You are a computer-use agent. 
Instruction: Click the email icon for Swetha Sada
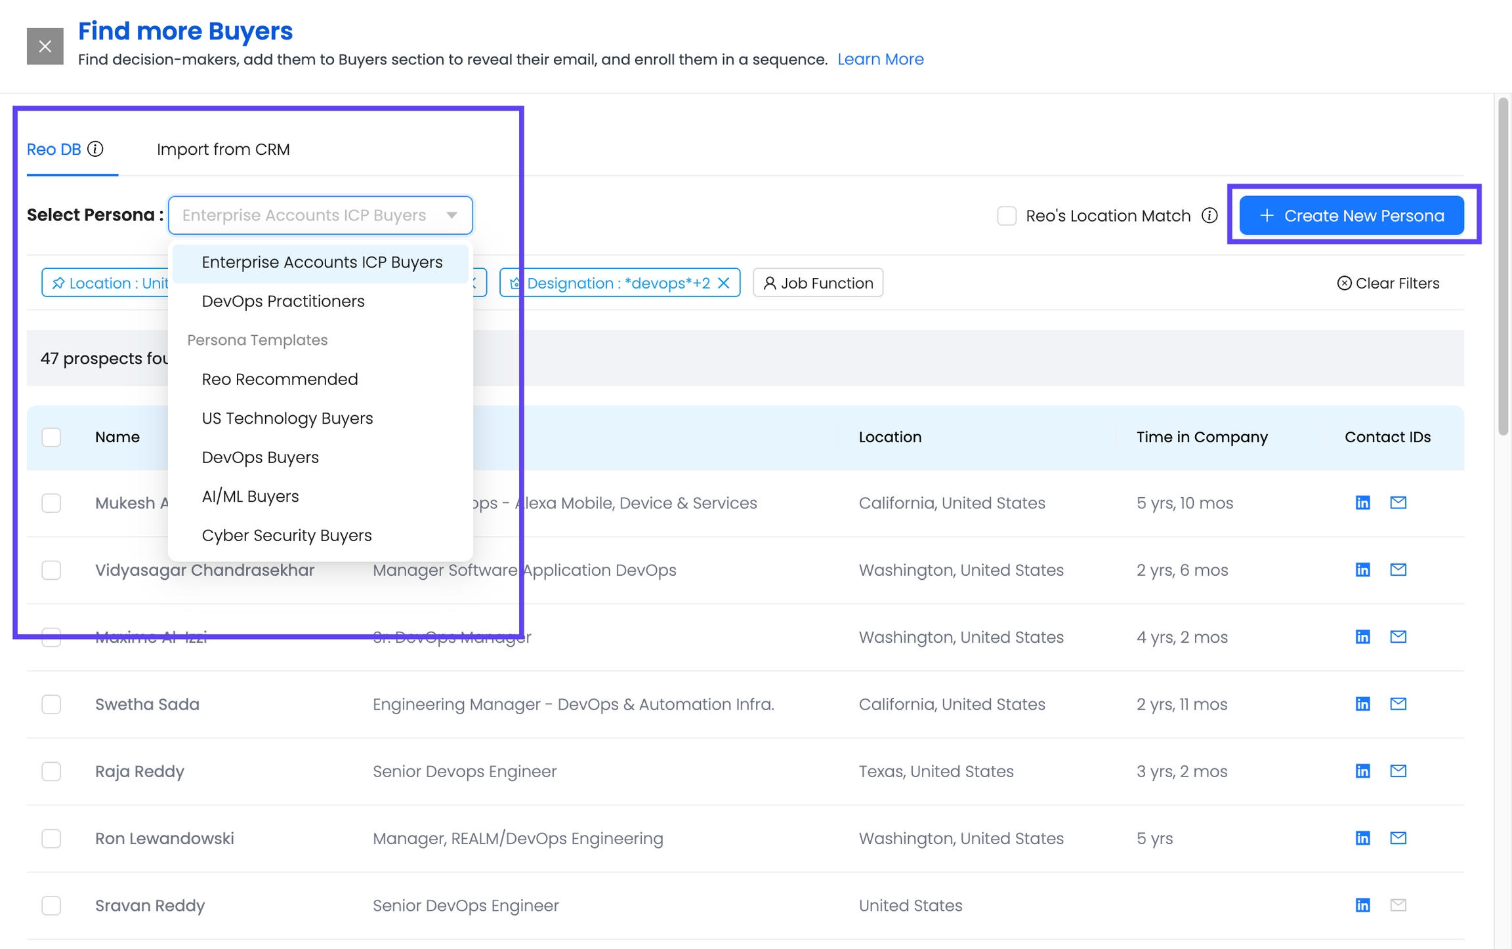click(x=1398, y=704)
